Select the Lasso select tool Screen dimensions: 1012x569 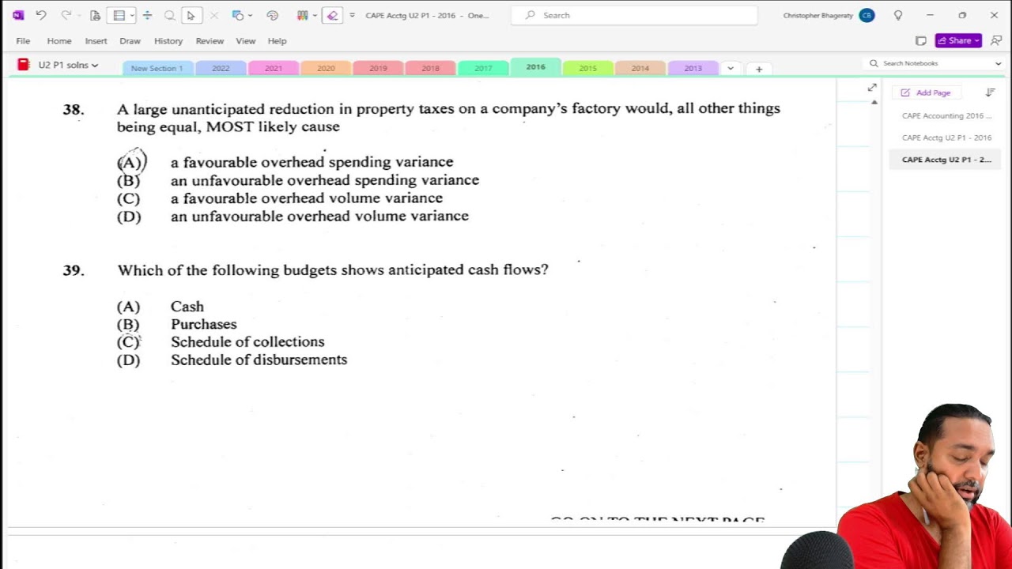[169, 15]
